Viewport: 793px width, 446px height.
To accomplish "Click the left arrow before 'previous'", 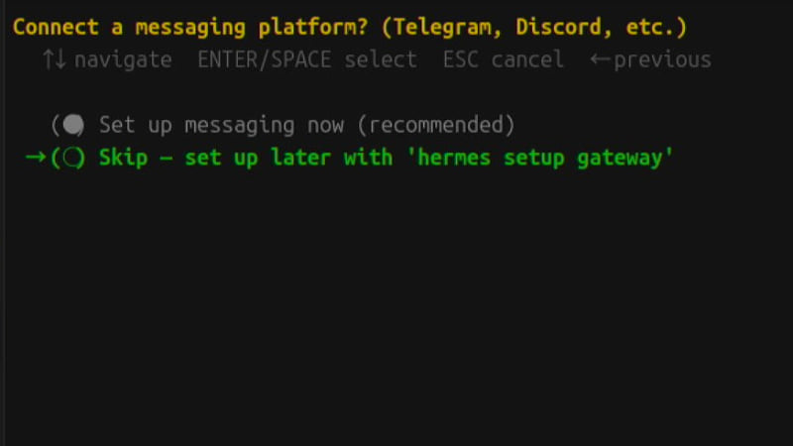I will (600, 59).
